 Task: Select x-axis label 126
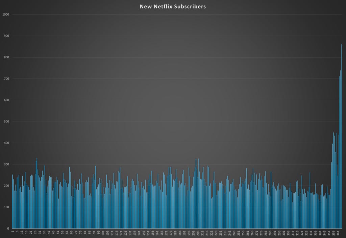[x=126, y=233]
